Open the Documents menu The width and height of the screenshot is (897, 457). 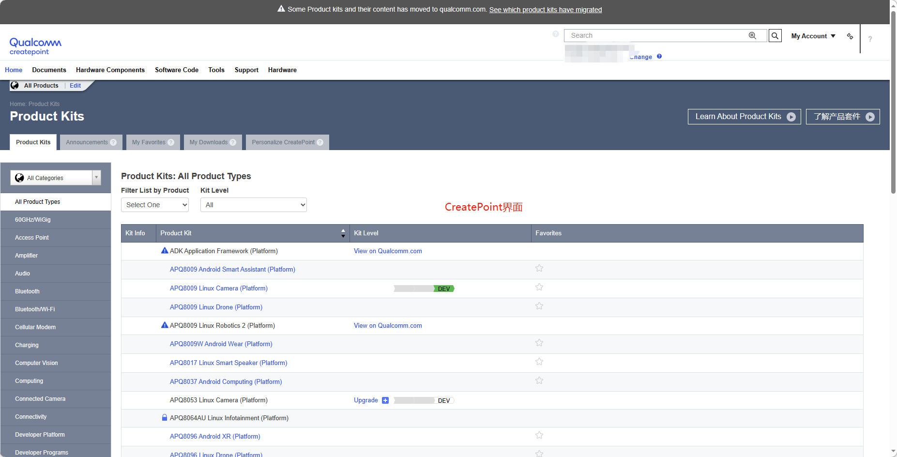[49, 70]
